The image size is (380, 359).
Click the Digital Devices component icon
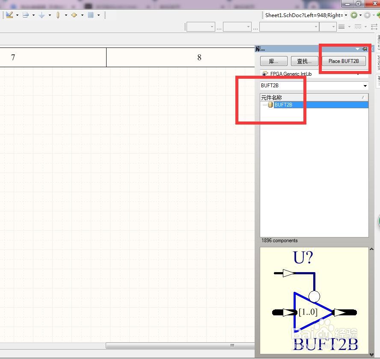click(x=58, y=15)
